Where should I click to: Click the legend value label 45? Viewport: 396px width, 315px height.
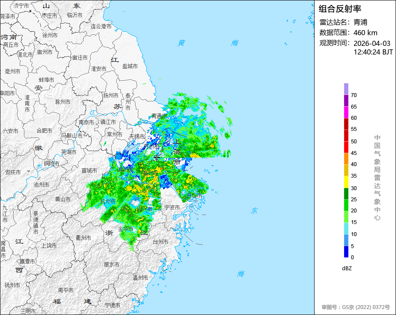coord(354,153)
